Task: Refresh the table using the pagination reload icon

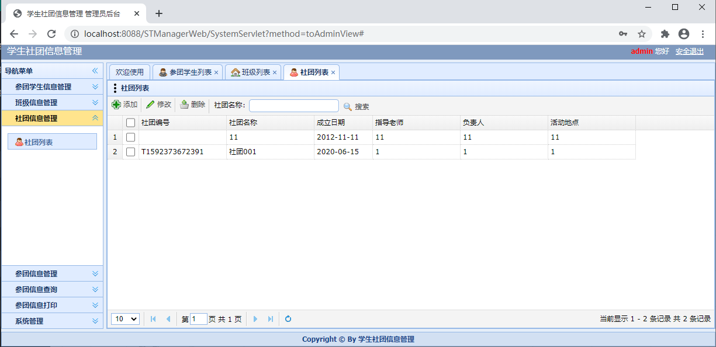Action: tap(288, 319)
